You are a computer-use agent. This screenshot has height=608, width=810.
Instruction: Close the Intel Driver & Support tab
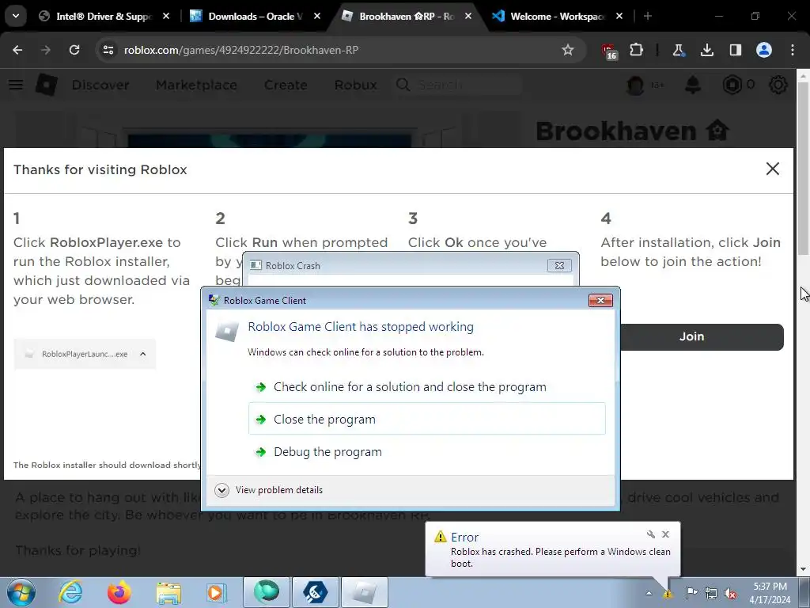tap(166, 16)
